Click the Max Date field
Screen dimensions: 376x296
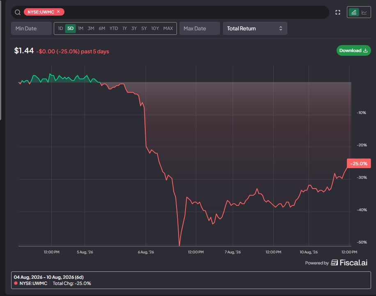point(199,28)
